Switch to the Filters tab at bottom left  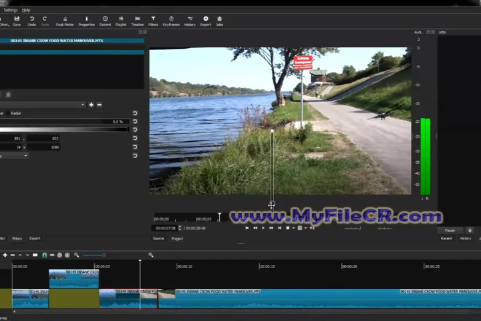[x=17, y=238]
